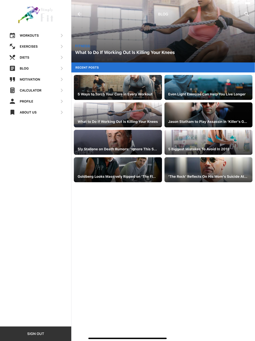Click the Diets fork and spoon icon
This screenshot has width=255, height=341.
[x=12, y=58]
